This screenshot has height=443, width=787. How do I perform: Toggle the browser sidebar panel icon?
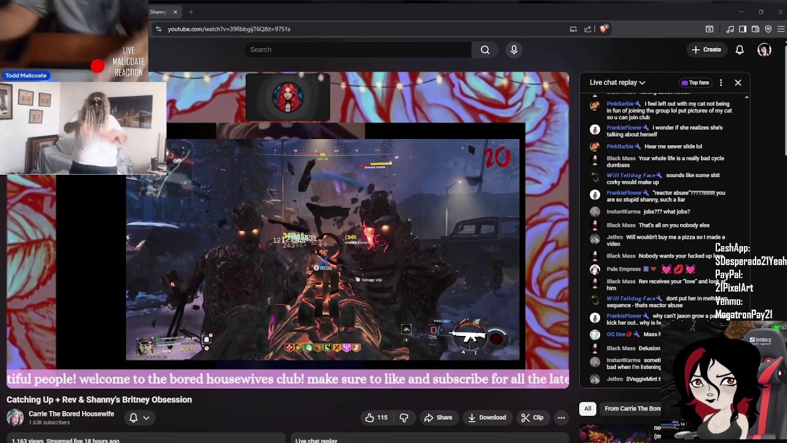pyautogui.click(x=743, y=29)
